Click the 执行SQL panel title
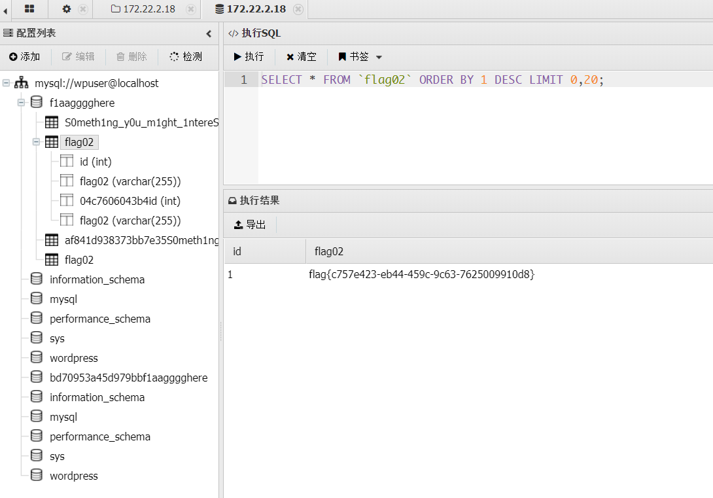Screen dimensions: 713x498 pyautogui.click(x=261, y=33)
